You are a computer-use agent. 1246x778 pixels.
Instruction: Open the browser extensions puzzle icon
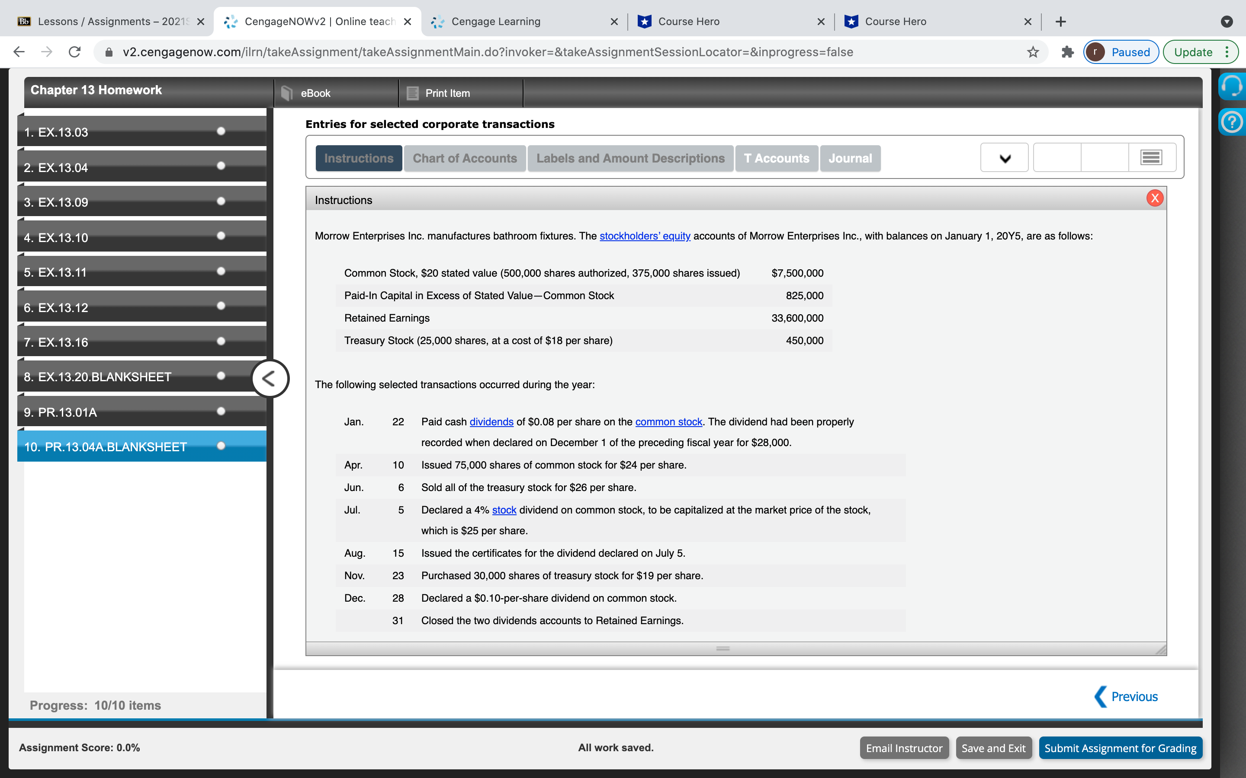[x=1067, y=52]
